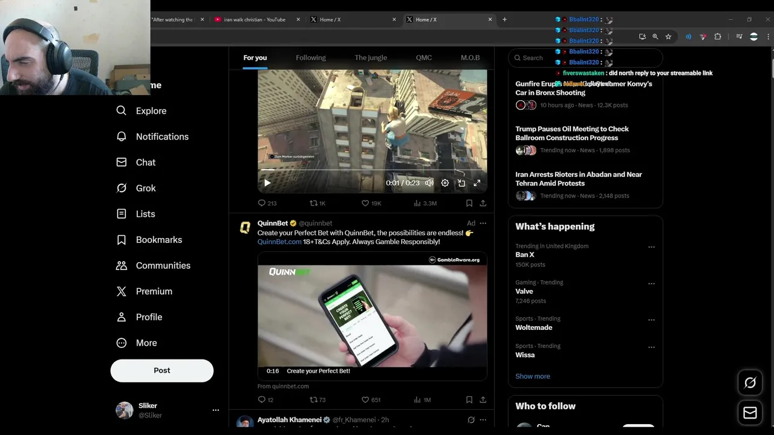
Task: Click the X search field
Action: [585, 58]
